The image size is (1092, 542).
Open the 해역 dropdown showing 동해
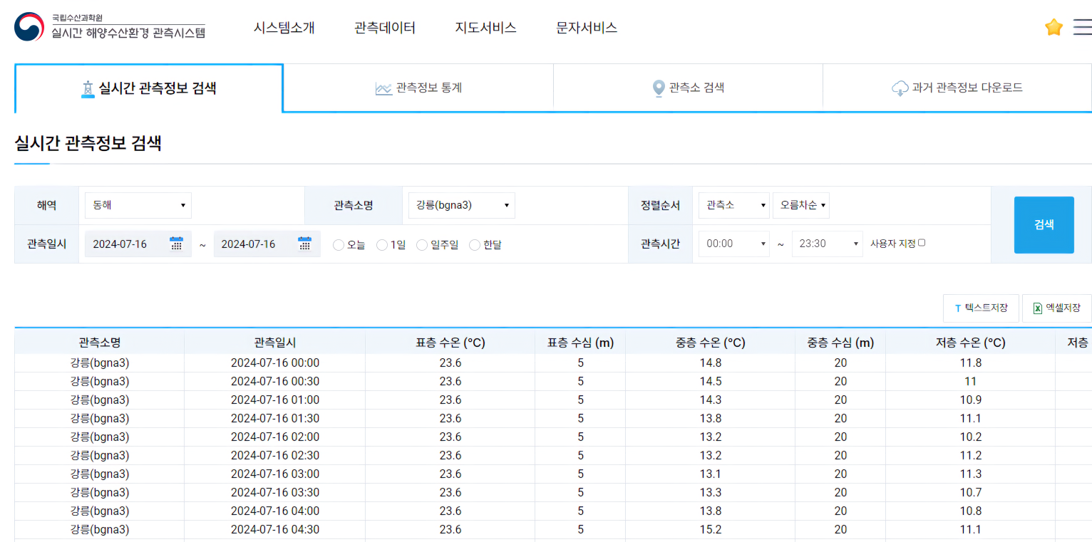point(138,205)
